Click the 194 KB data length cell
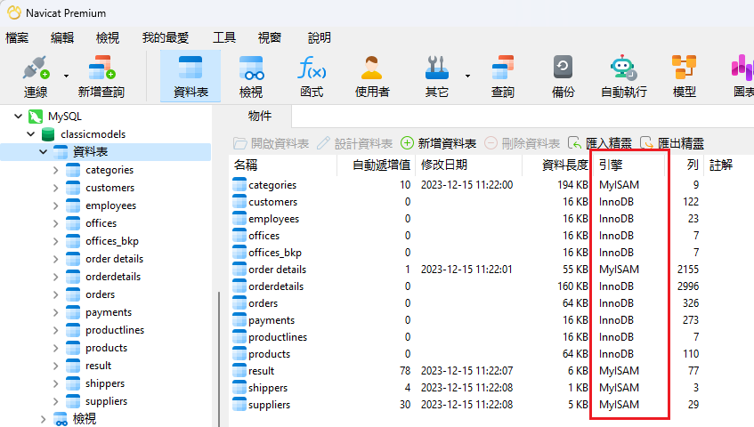Screen dimensions: 754x427 point(572,185)
